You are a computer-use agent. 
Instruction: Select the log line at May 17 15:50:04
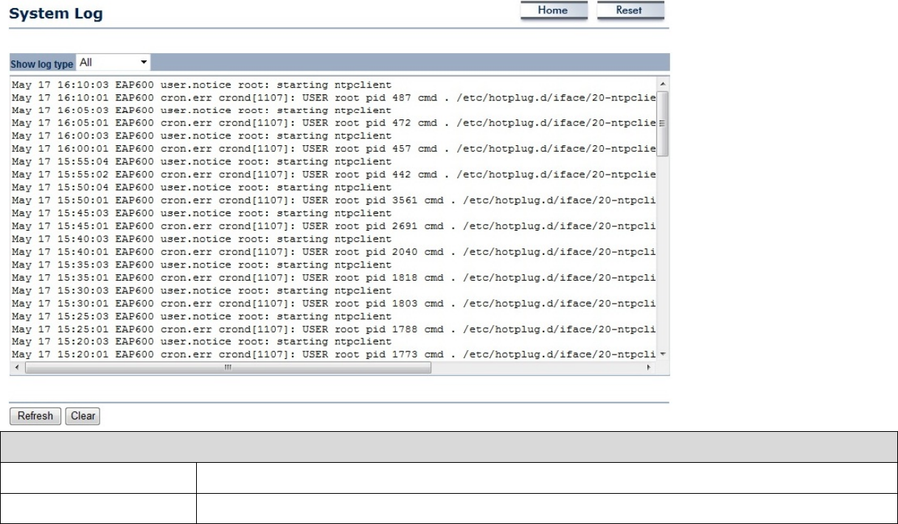(202, 188)
